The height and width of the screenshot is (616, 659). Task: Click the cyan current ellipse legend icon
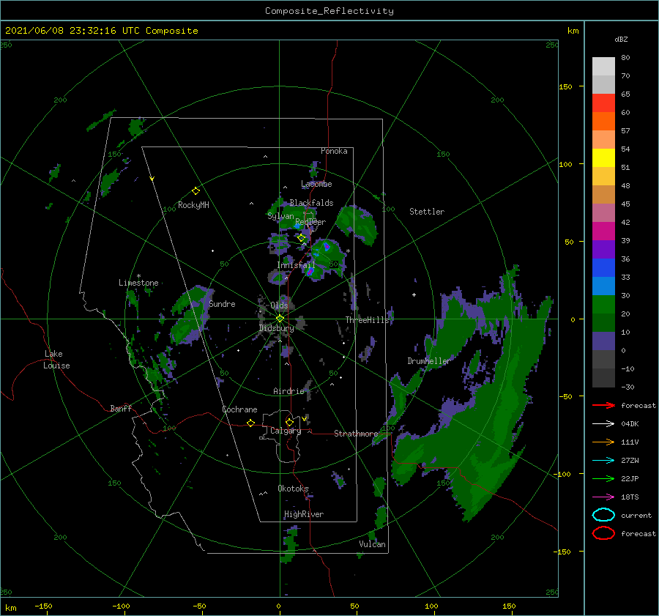coord(603,515)
